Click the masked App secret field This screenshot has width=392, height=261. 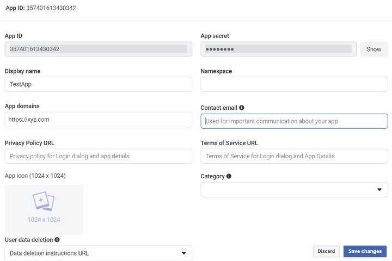pos(278,49)
